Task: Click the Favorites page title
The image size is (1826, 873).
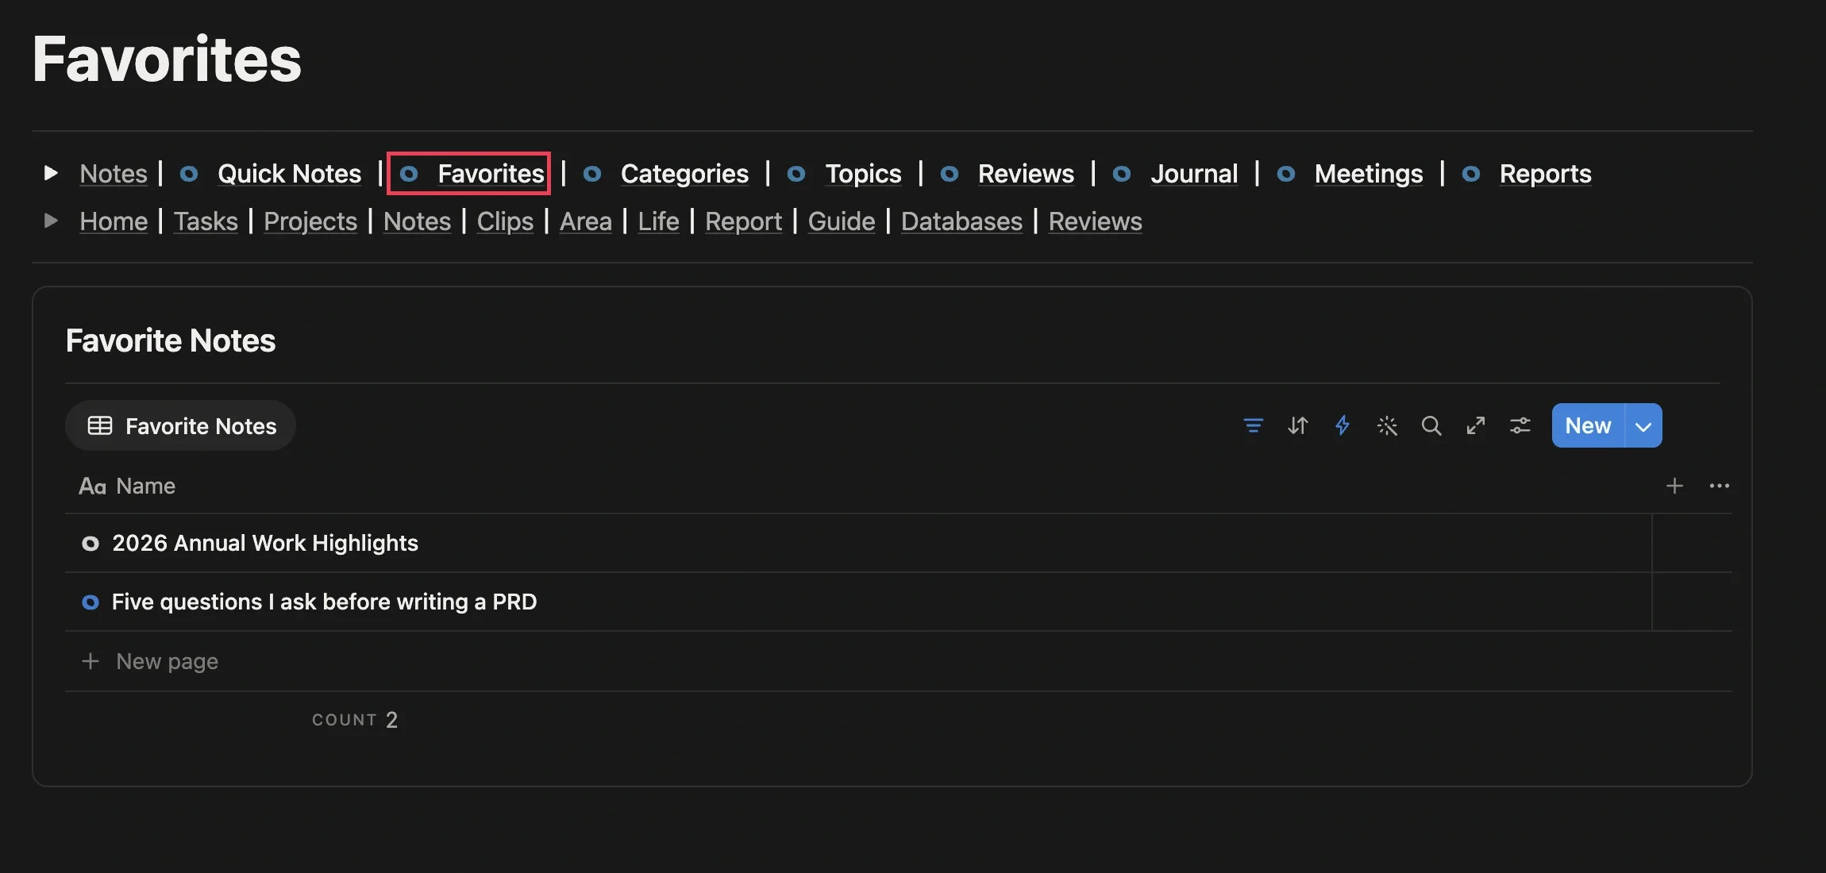Action: coord(167,59)
